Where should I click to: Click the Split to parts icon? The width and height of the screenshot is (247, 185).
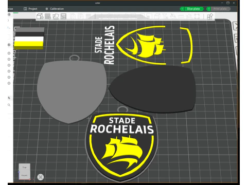80,16
